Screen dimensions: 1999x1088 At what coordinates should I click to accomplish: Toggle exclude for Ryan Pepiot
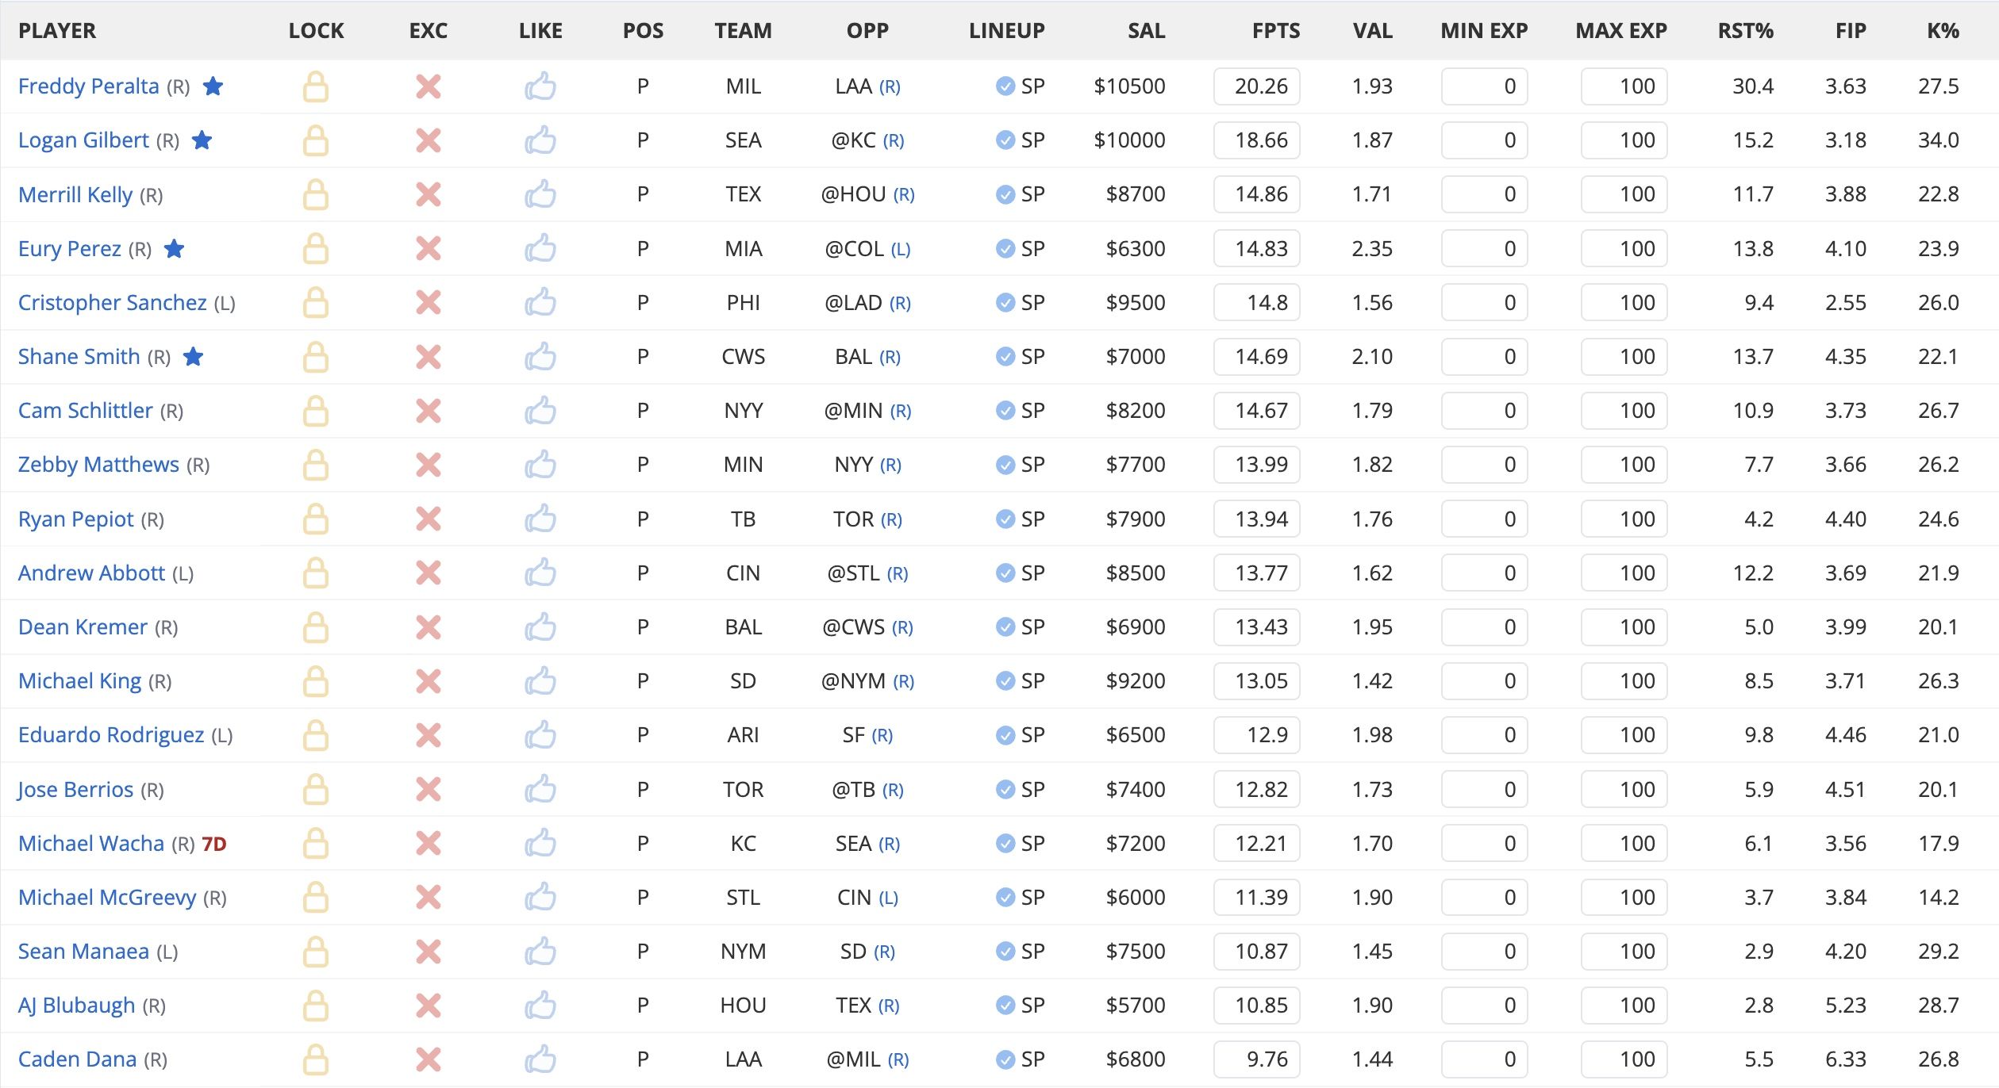pos(428,519)
